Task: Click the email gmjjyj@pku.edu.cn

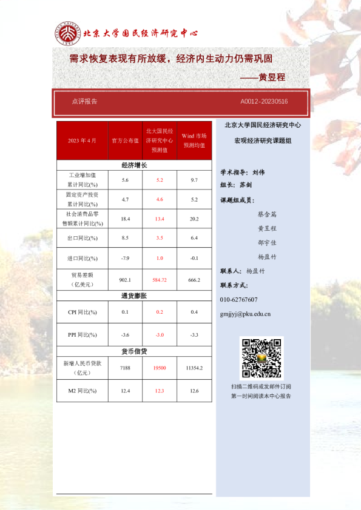Action: [245, 314]
